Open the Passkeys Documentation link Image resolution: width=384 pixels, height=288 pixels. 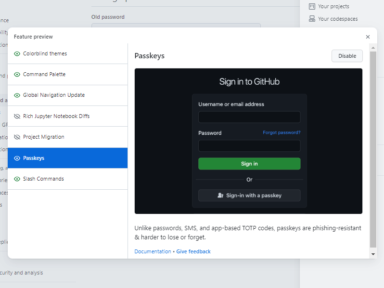(153, 251)
